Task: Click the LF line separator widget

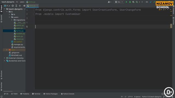Action: (x=126, y=97)
